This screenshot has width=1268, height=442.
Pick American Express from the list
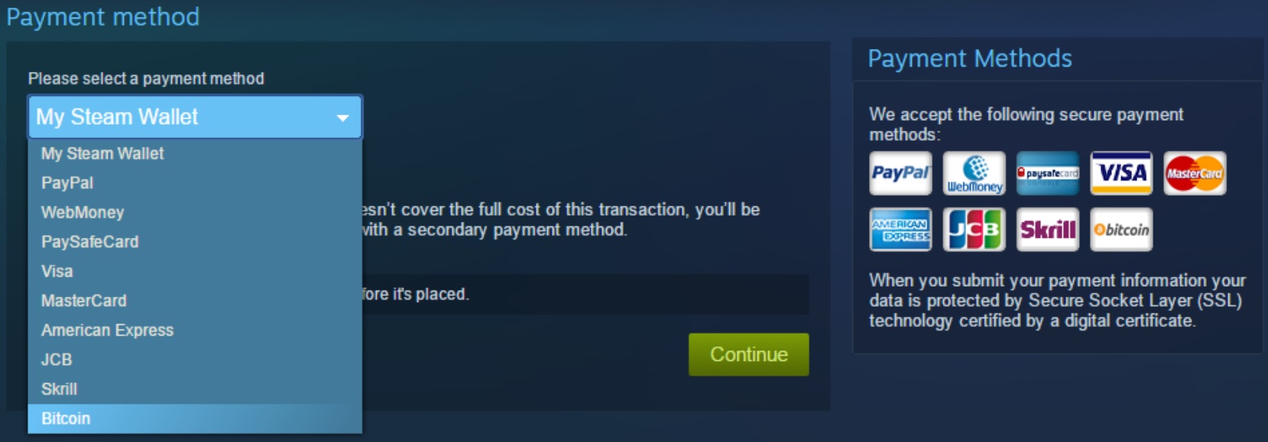(x=195, y=330)
